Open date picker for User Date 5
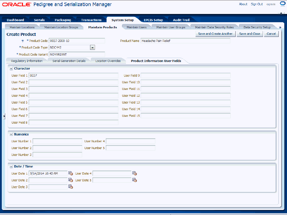This screenshot has width=287, height=215. pyautogui.click(x=135, y=180)
